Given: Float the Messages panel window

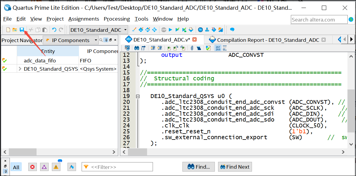Looking at the screenshot, I should [x=5, y=166].
